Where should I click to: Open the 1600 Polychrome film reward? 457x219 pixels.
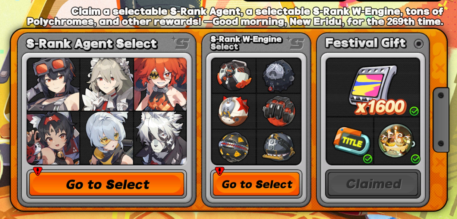click(x=373, y=88)
